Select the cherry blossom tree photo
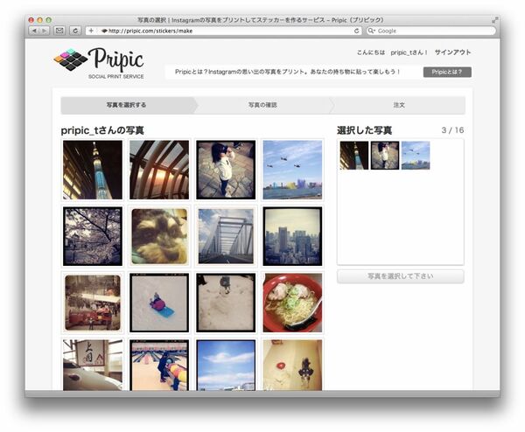Image resolution: width=525 pixels, height=432 pixels. tap(93, 236)
